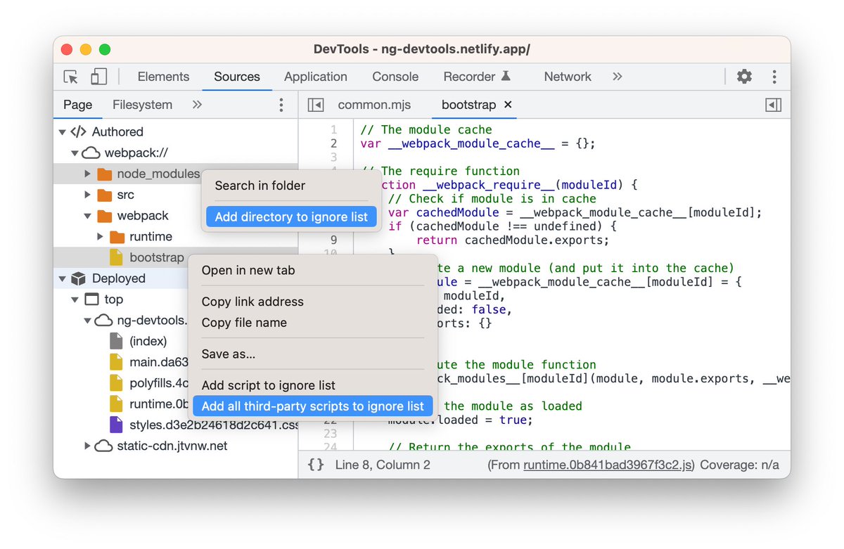Click the Coverage: n/a status text
The height and width of the screenshot is (549, 844).
click(739, 465)
